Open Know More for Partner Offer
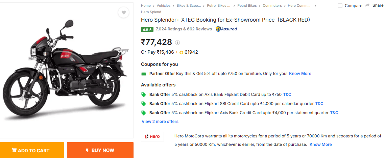This screenshot has height=158, width=385. point(300,74)
